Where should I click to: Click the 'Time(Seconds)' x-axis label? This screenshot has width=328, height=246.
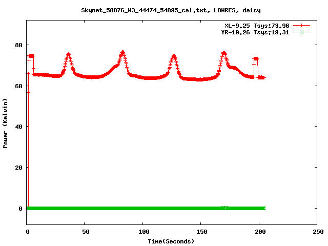(171, 241)
